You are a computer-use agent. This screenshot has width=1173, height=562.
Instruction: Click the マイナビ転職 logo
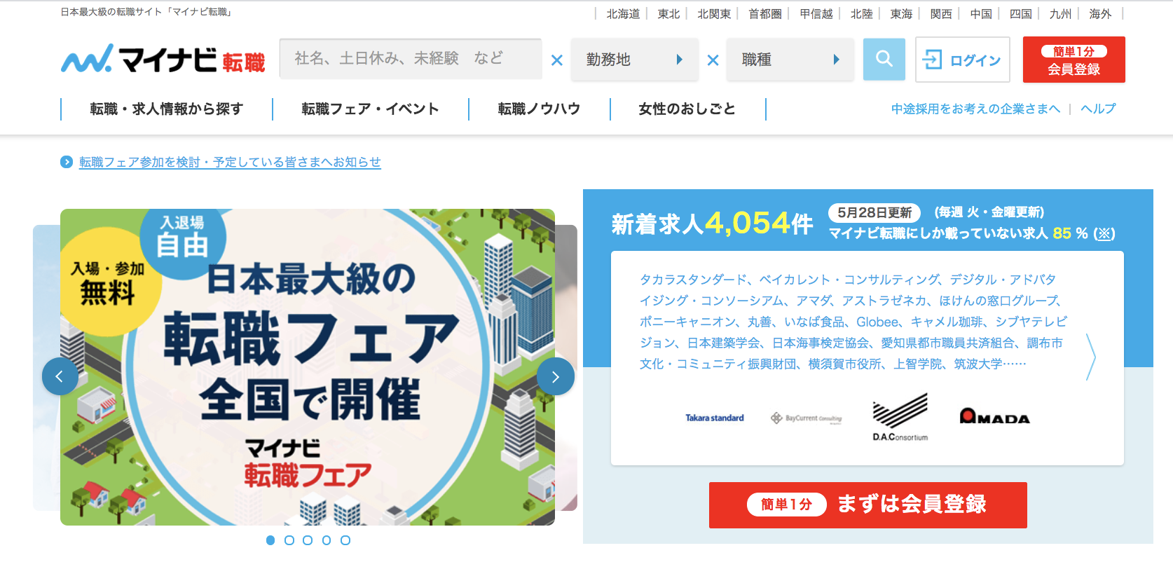pyautogui.click(x=163, y=60)
